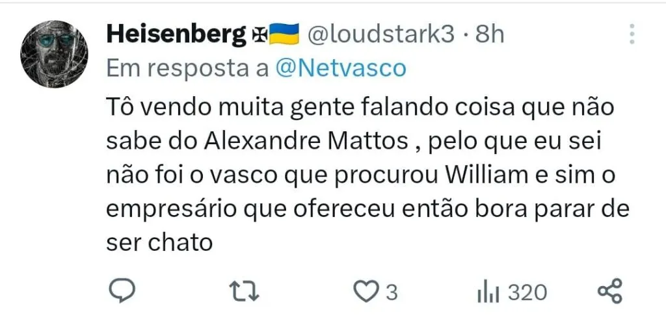Click the "Em resposta a" label

187,68
